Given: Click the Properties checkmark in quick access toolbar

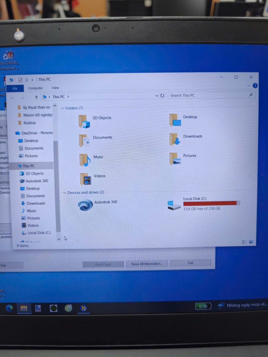Looking at the screenshot, I should point(20,80).
